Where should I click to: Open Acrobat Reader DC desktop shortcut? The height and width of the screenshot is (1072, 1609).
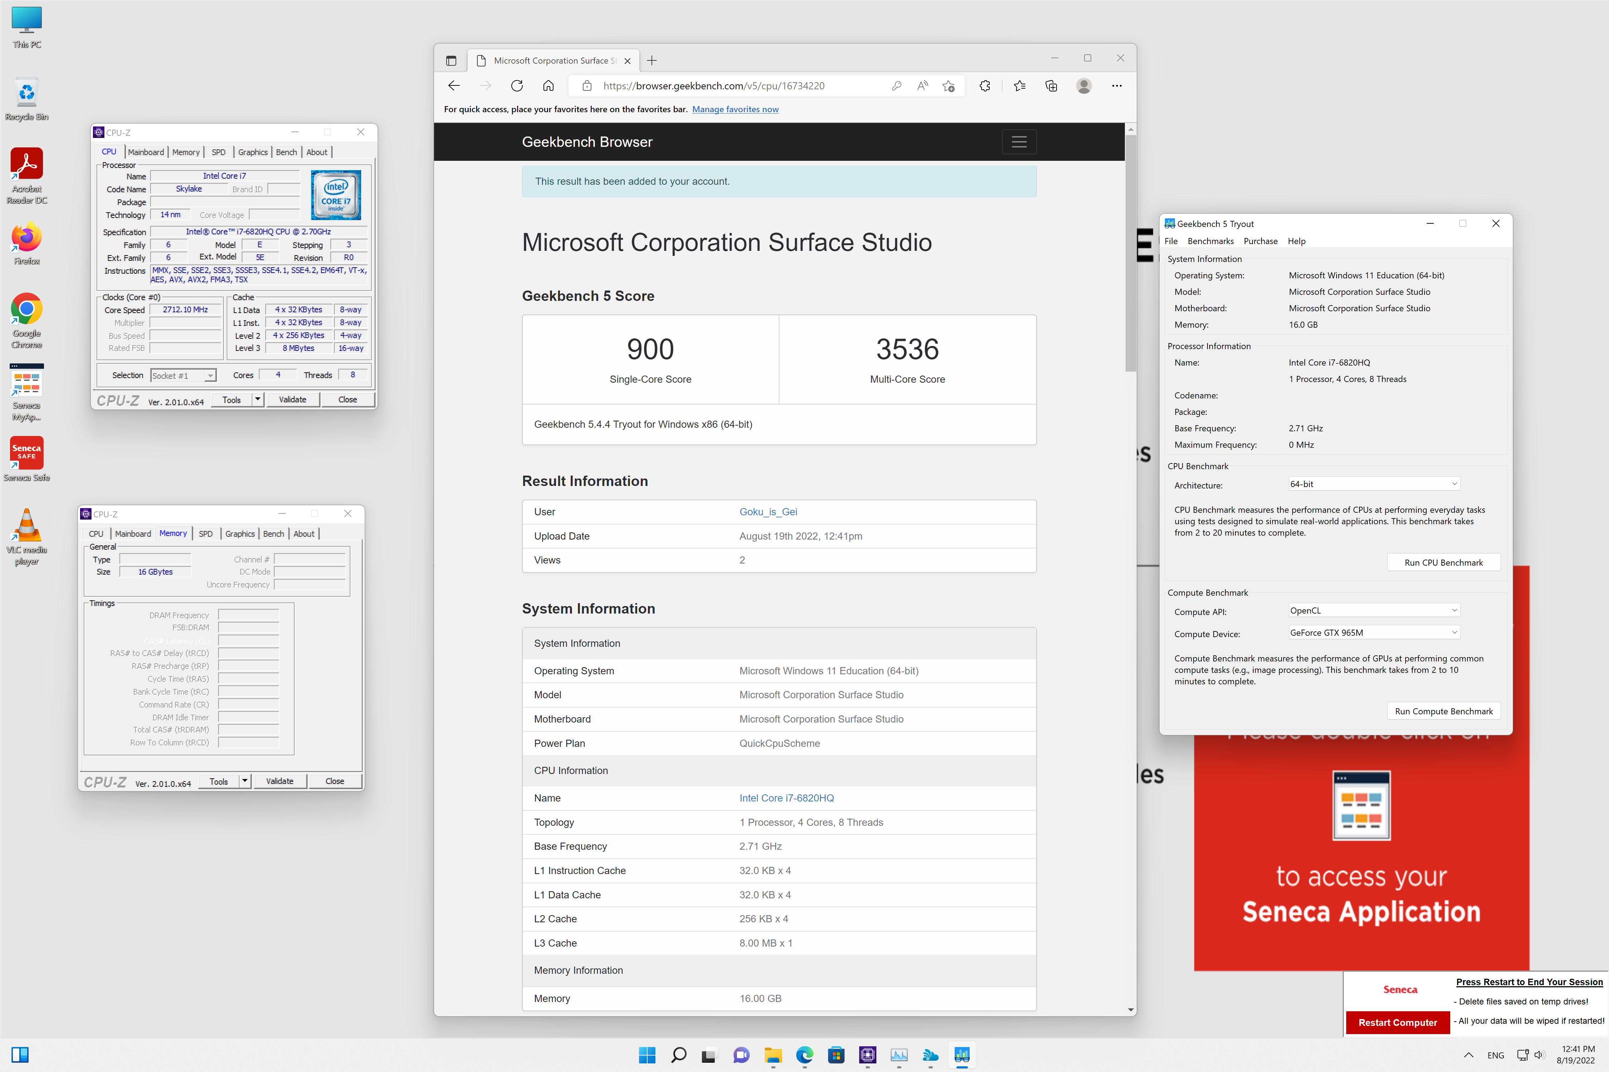click(27, 176)
